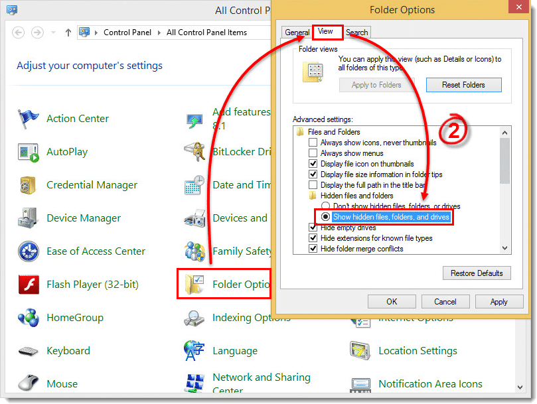Collapse the Hidden files and folders node
Screen dimensions: 537x404
(x=313, y=196)
